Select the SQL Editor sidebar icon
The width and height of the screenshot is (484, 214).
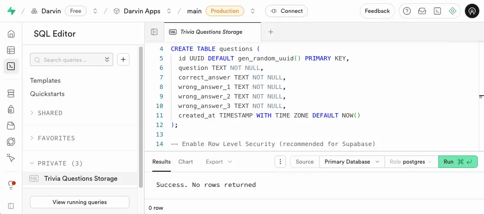(x=11, y=66)
